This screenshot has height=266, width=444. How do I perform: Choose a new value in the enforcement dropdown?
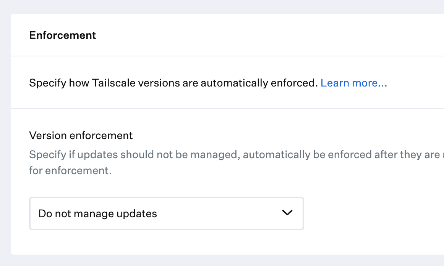click(x=166, y=213)
